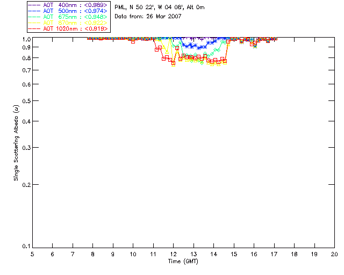This screenshot has height=275, width=344.
Task: Click the Single Scattering Albedo axis title
Action: [x=16, y=143]
